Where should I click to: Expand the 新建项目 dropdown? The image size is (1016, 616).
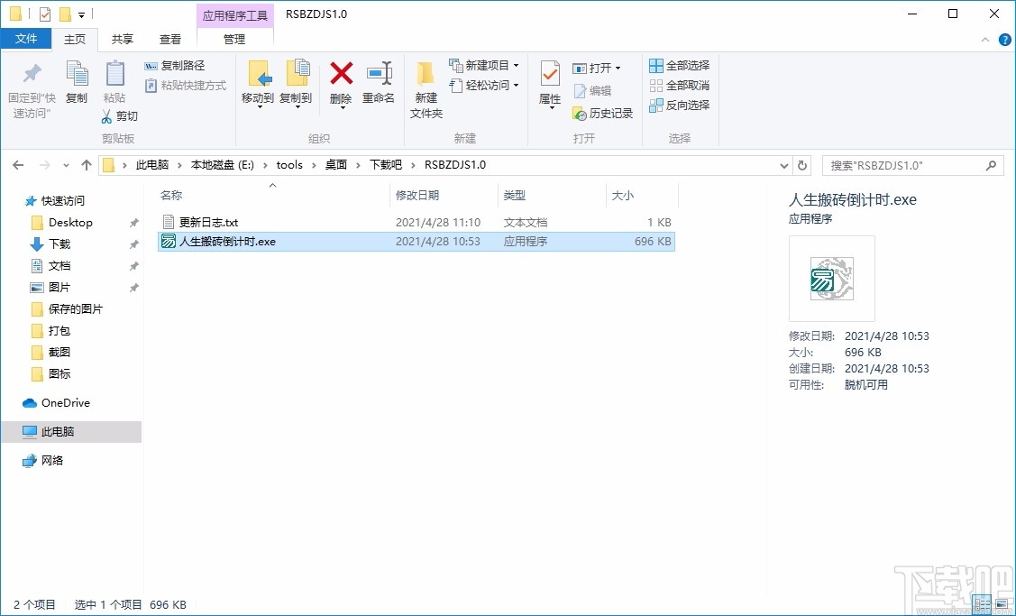pyautogui.click(x=514, y=65)
